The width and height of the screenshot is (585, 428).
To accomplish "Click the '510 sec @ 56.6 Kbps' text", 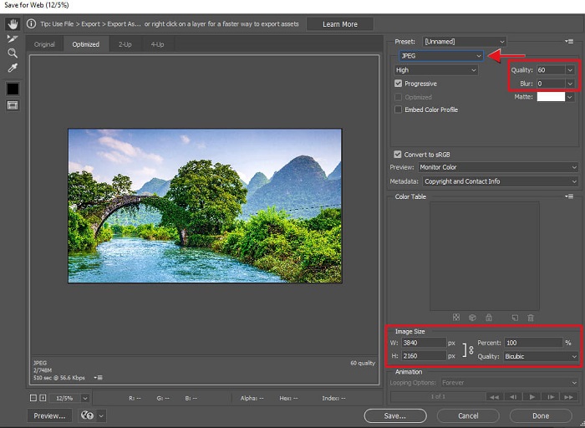I will click(x=59, y=378).
